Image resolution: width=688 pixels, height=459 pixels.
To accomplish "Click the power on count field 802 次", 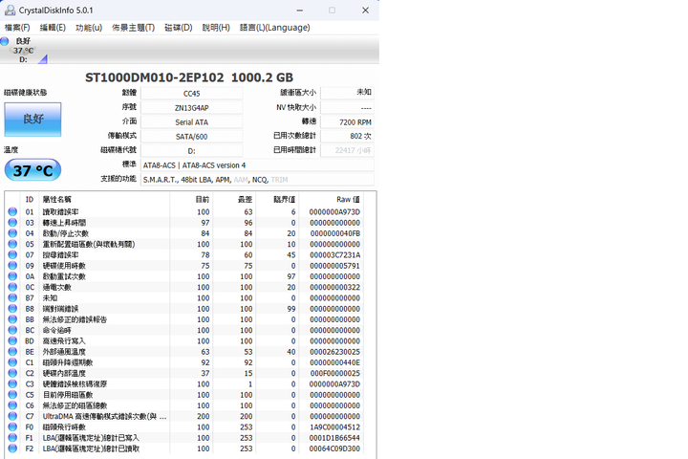I will [348, 136].
